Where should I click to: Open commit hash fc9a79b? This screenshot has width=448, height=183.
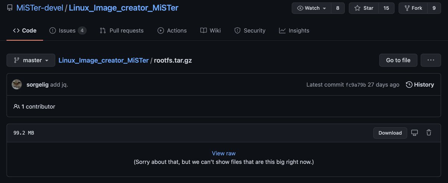point(355,85)
